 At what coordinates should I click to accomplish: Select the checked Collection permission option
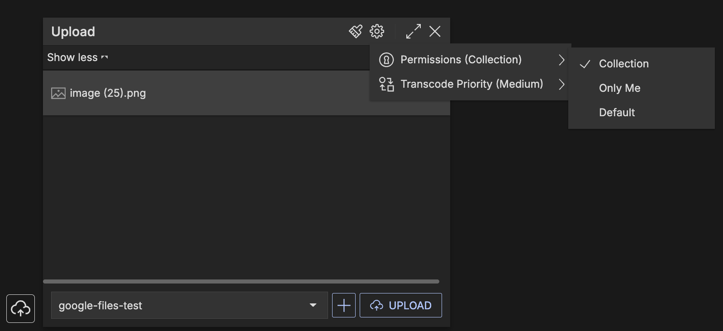tap(623, 64)
